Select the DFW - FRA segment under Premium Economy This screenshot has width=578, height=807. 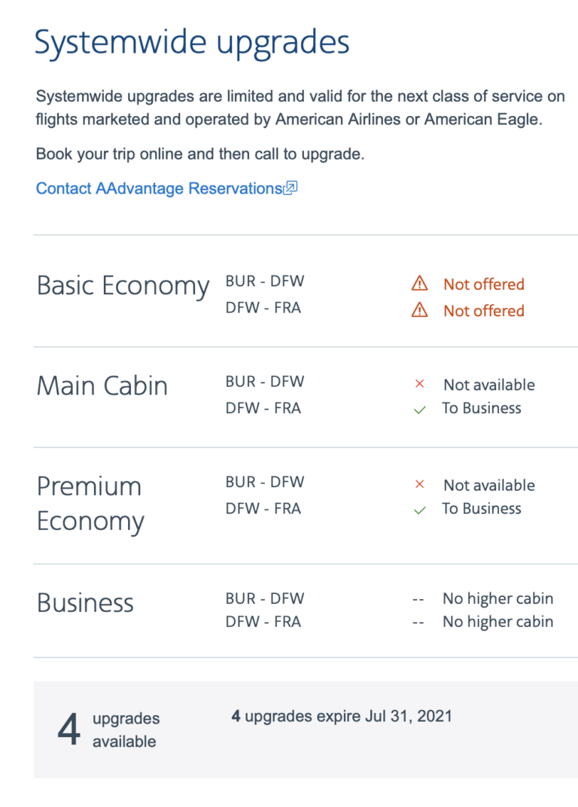[x=264, y=508]
